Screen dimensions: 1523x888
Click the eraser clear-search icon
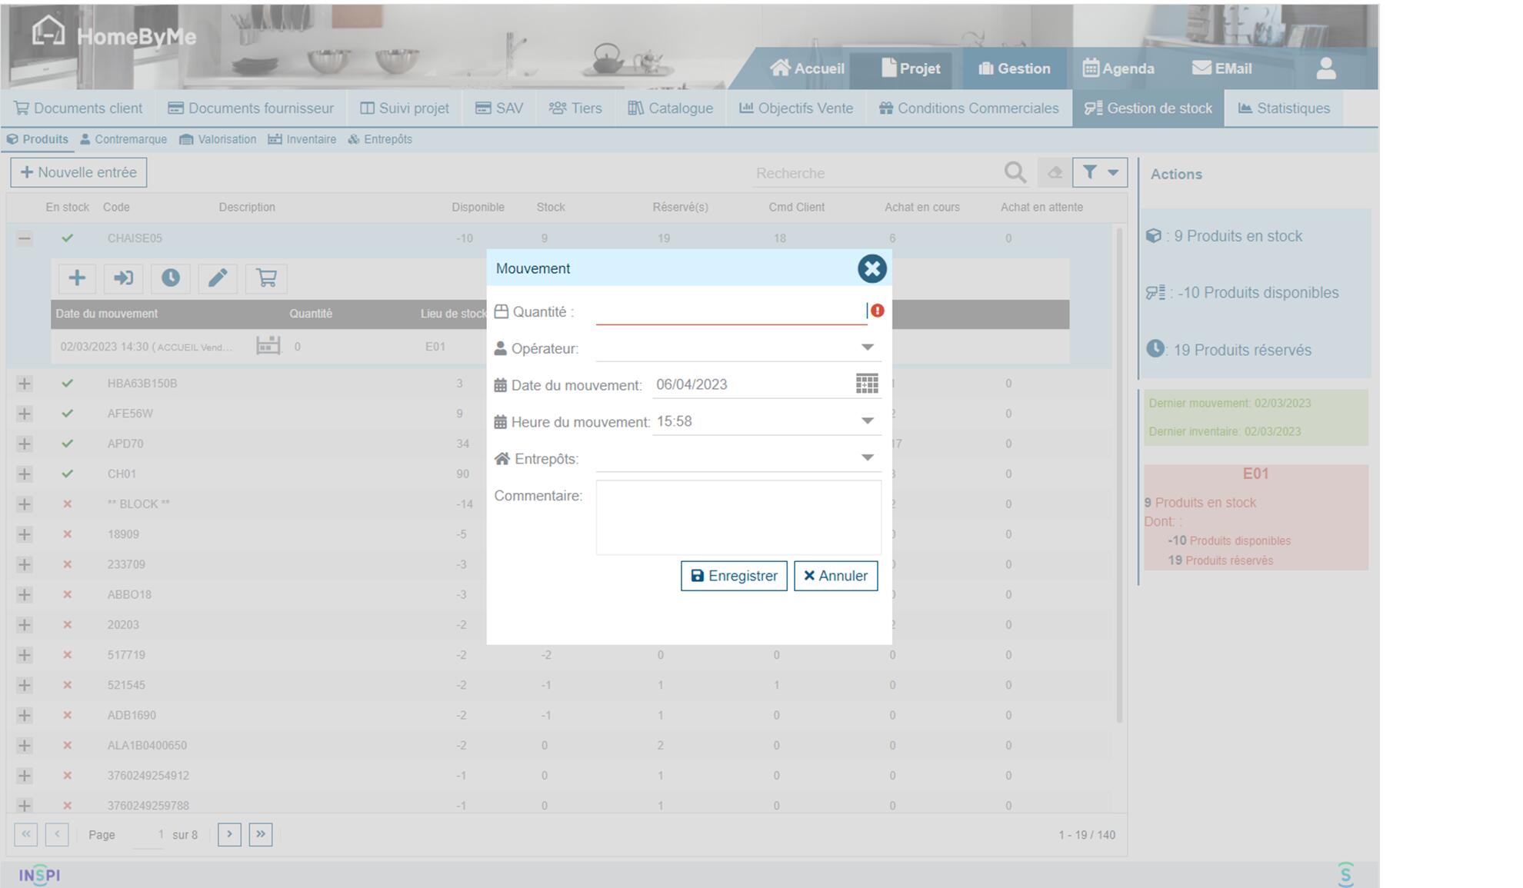[1055, 173]
